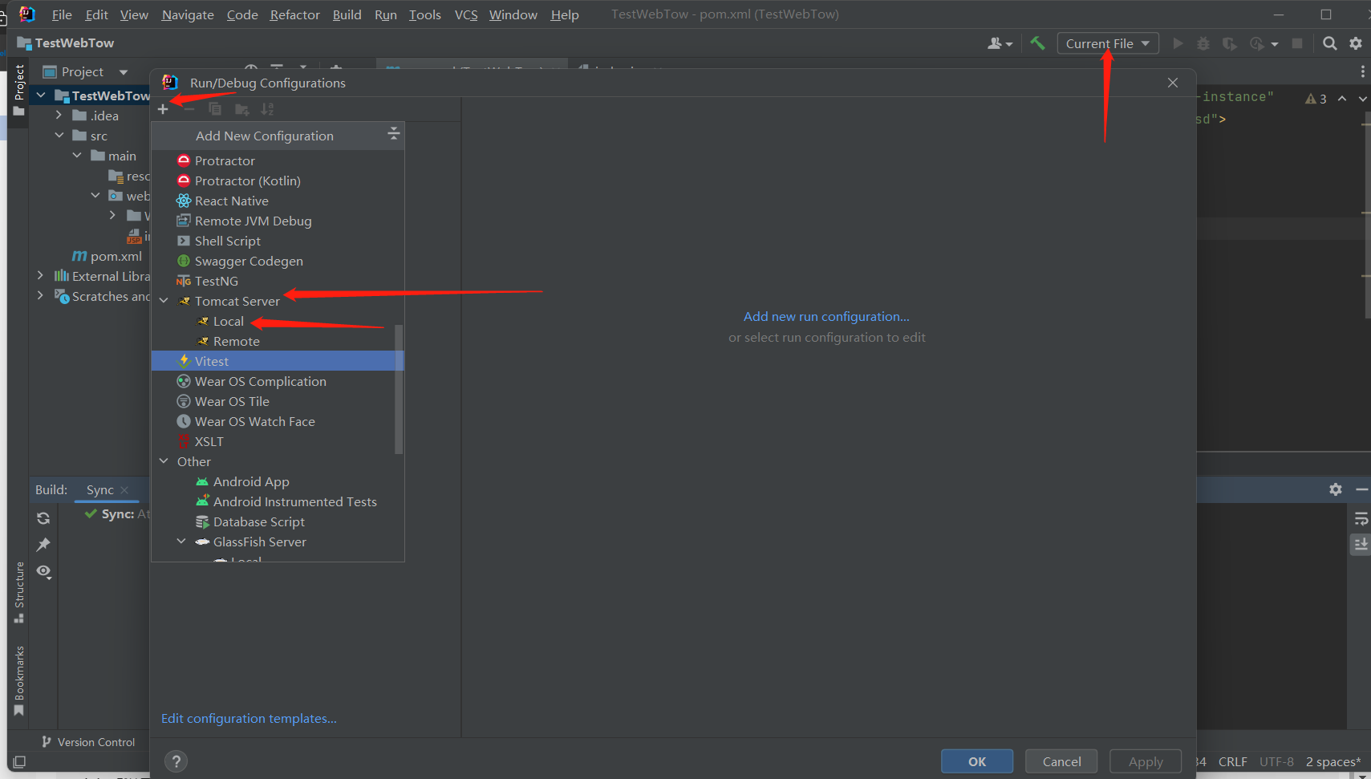Click the Stop icon in main toolbar
1371x779 pixels.
coord(1297,43)
